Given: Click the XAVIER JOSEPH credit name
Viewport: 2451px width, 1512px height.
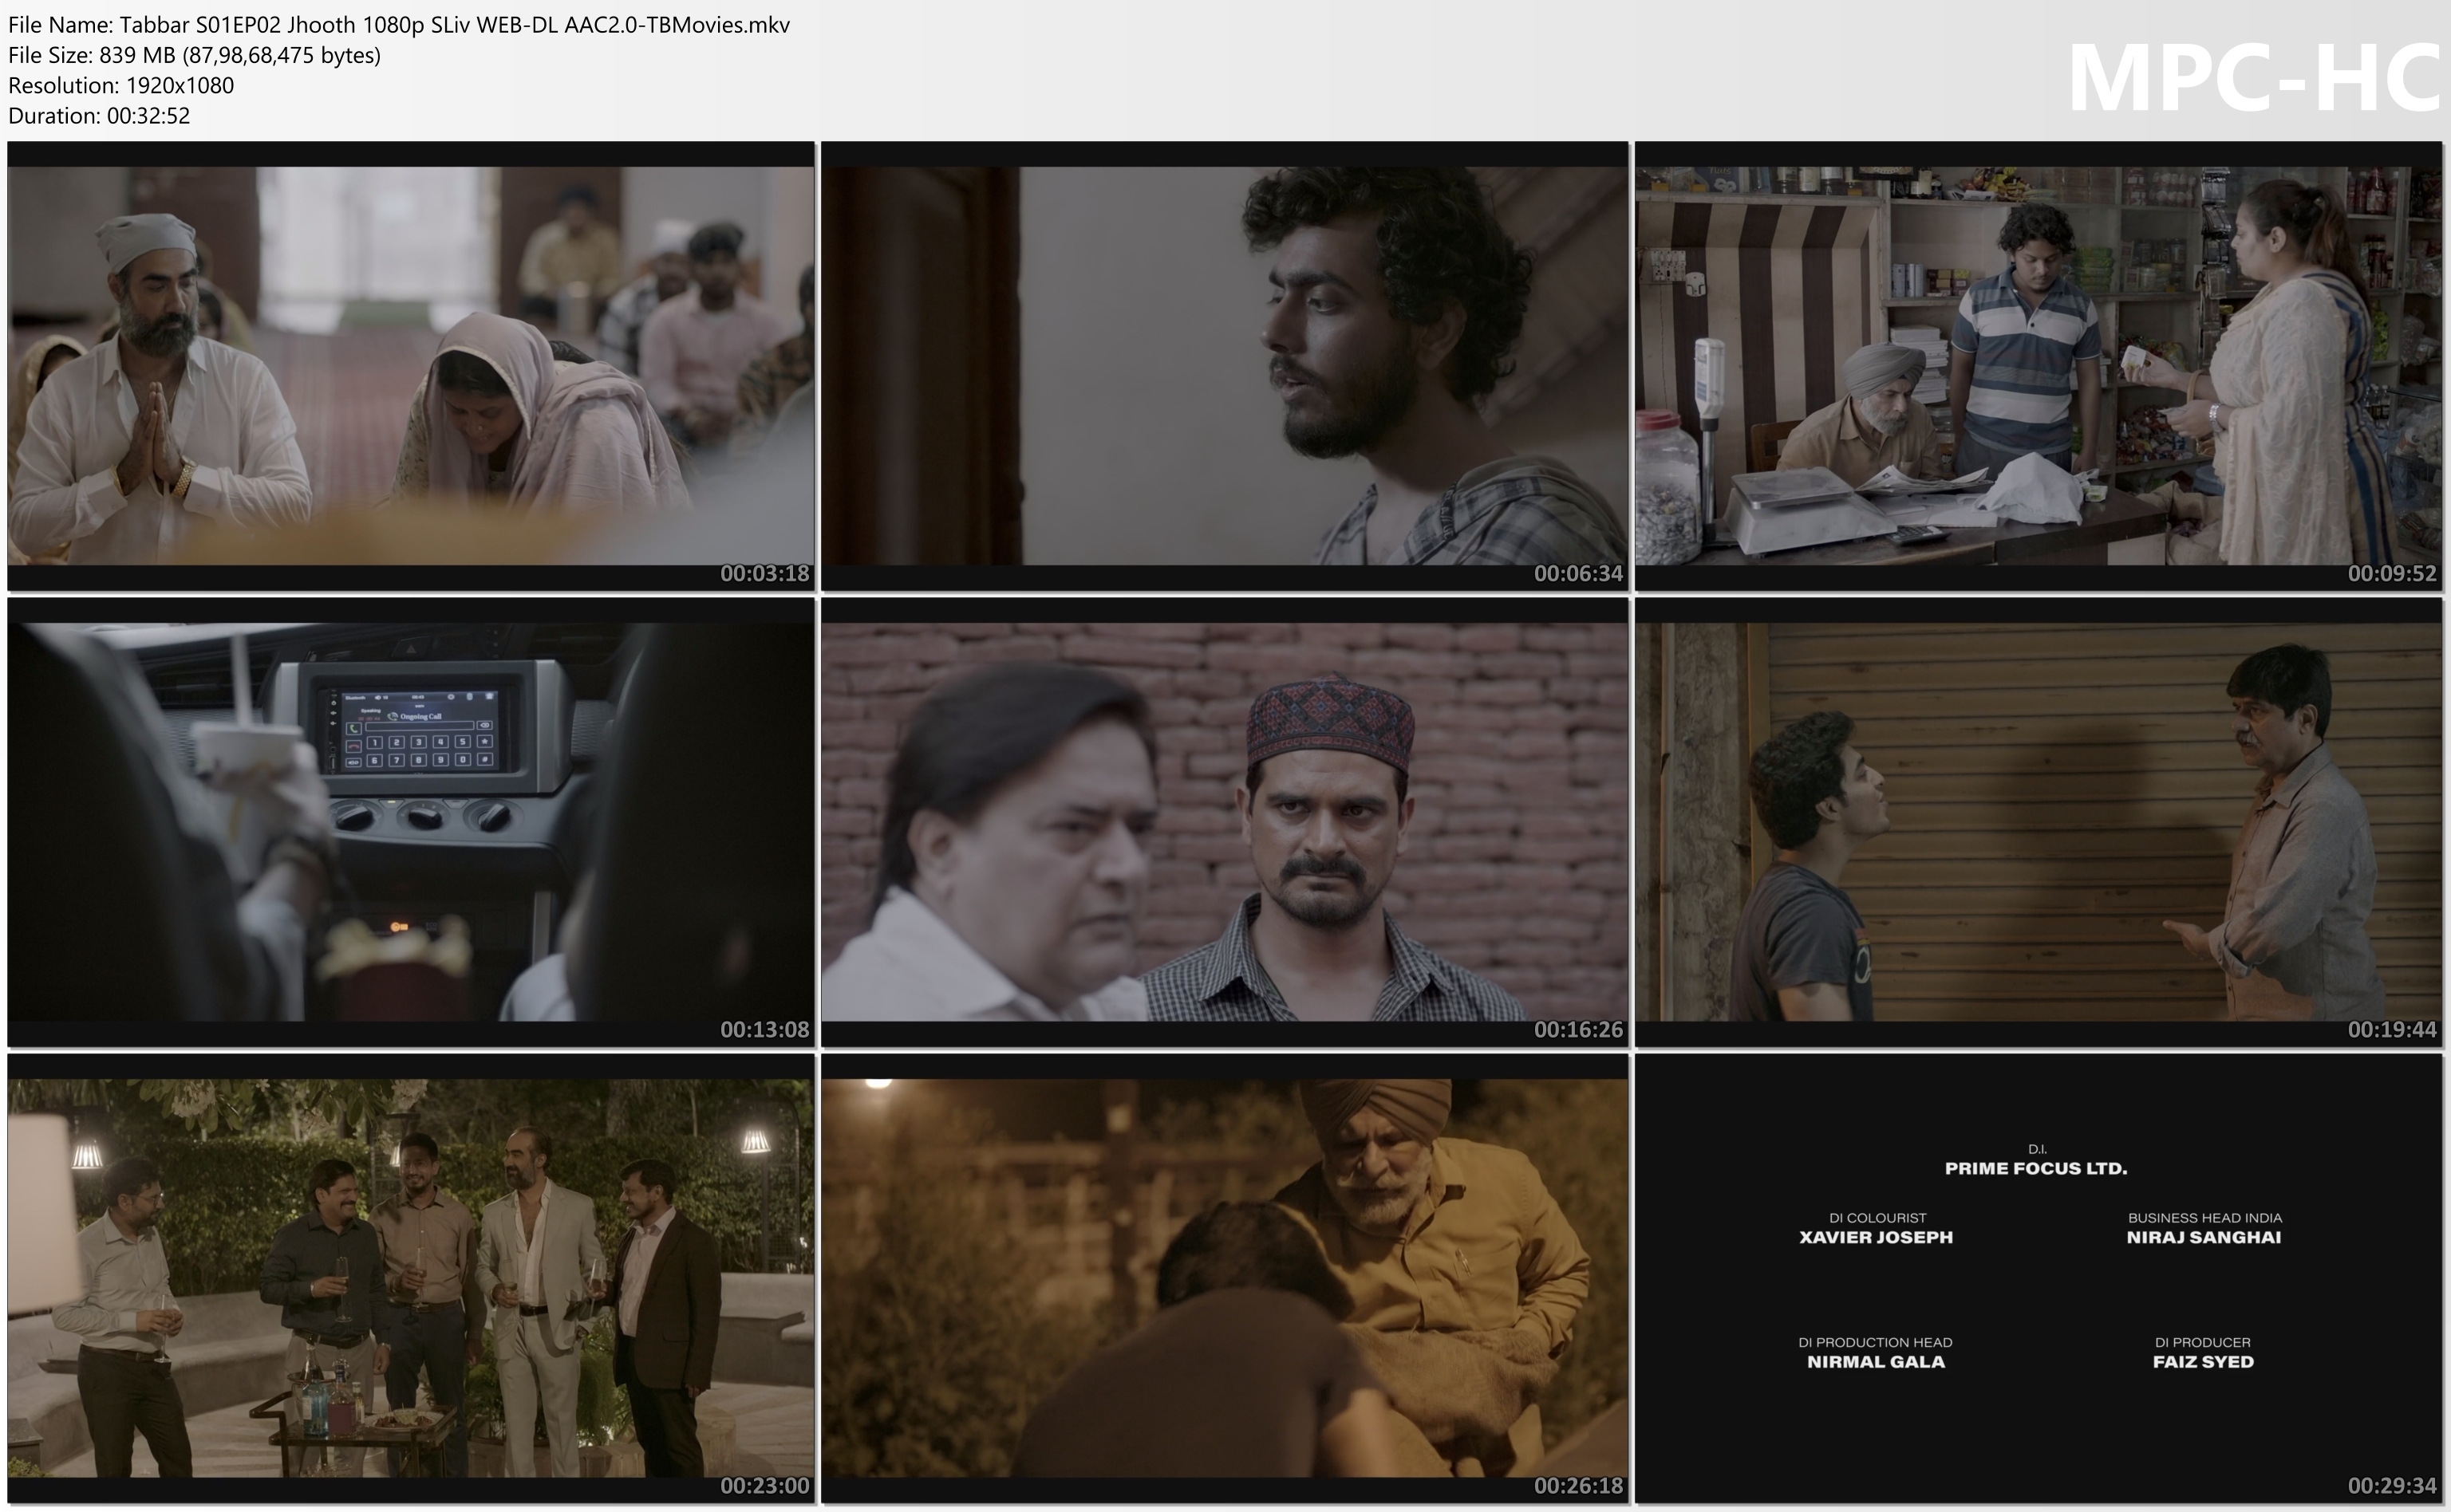Looking at the screenshot, I should point(1876,1237).
